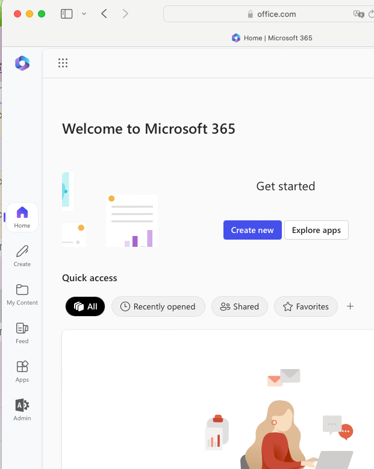The image size is (374, 469).
Task: Click the Welcome to Microsoft 365 heading
Action: pyautogui.click(x=149, y=129)
